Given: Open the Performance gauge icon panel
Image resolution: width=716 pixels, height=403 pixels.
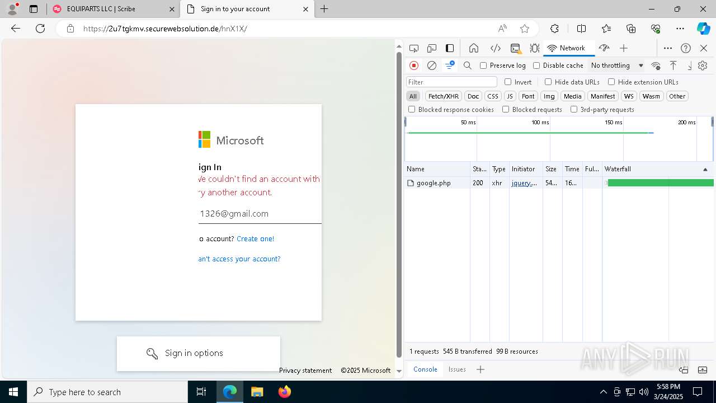Looking at the screenshot, I should coord(604,48).
